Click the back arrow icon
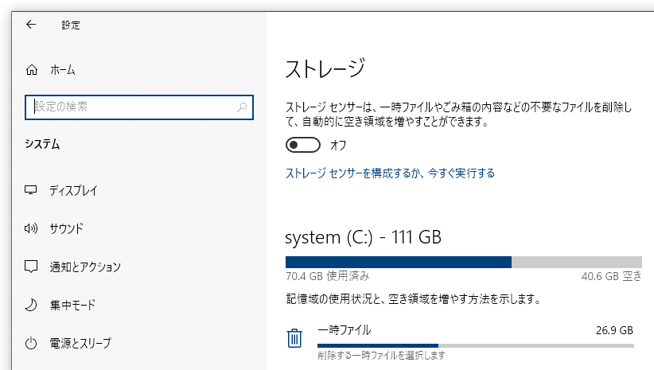 31,25
